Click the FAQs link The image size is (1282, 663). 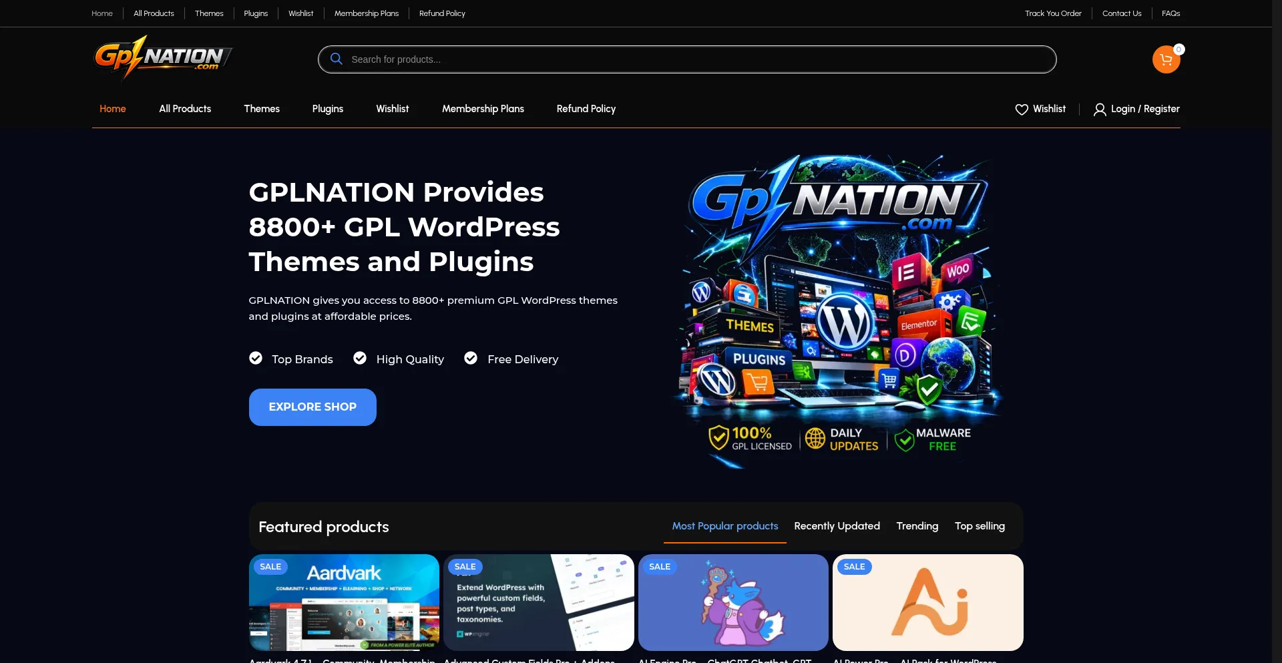(1170, 13)
